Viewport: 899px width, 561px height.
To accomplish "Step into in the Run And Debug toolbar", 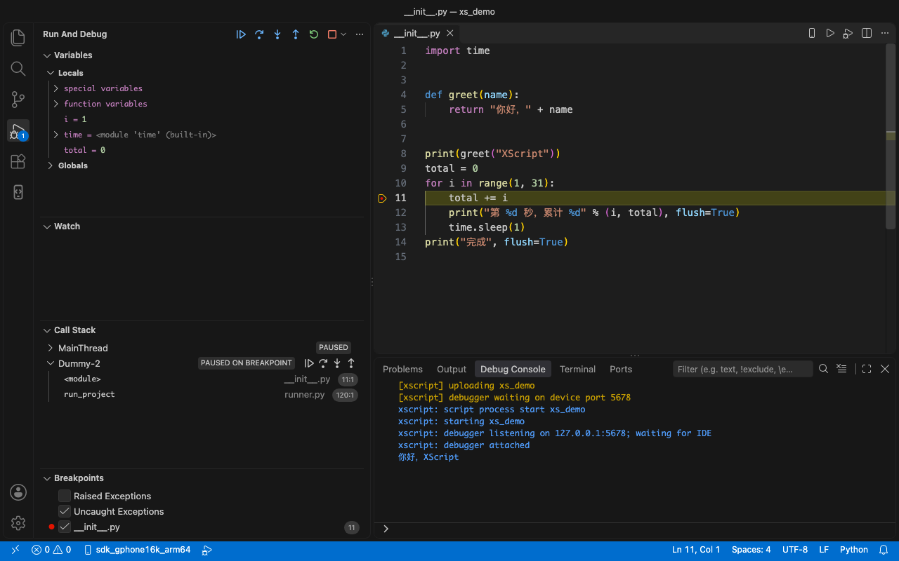I will click(277, 34).
